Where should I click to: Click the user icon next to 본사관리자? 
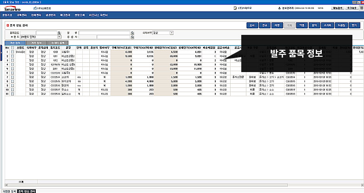tap(279, 8)
